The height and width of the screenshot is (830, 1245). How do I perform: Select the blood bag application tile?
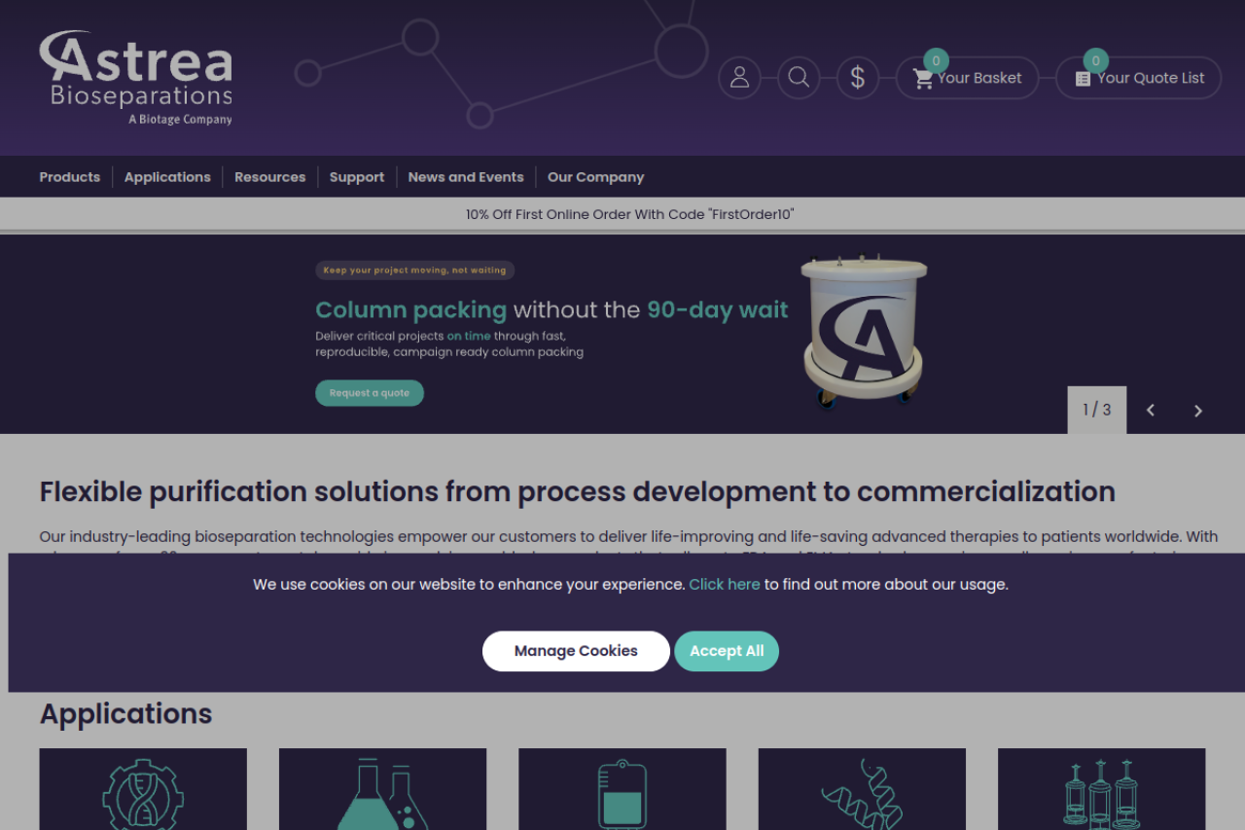click(x=622, y=789)
